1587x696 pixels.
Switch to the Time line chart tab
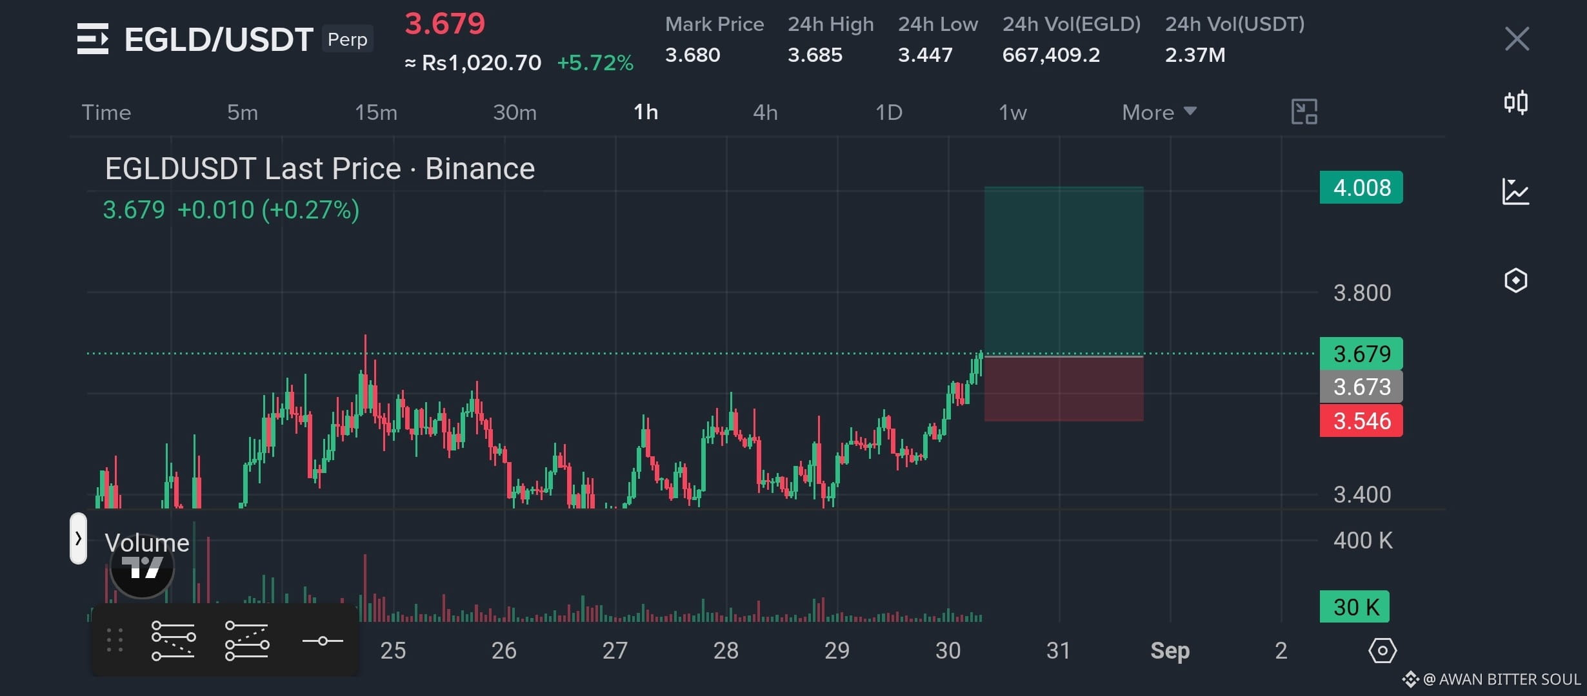tap(106, 113)
